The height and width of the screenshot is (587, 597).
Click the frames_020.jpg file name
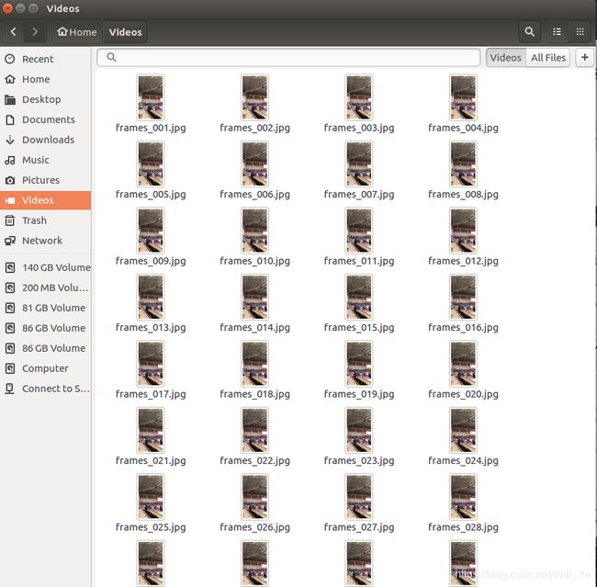[463, 394]
